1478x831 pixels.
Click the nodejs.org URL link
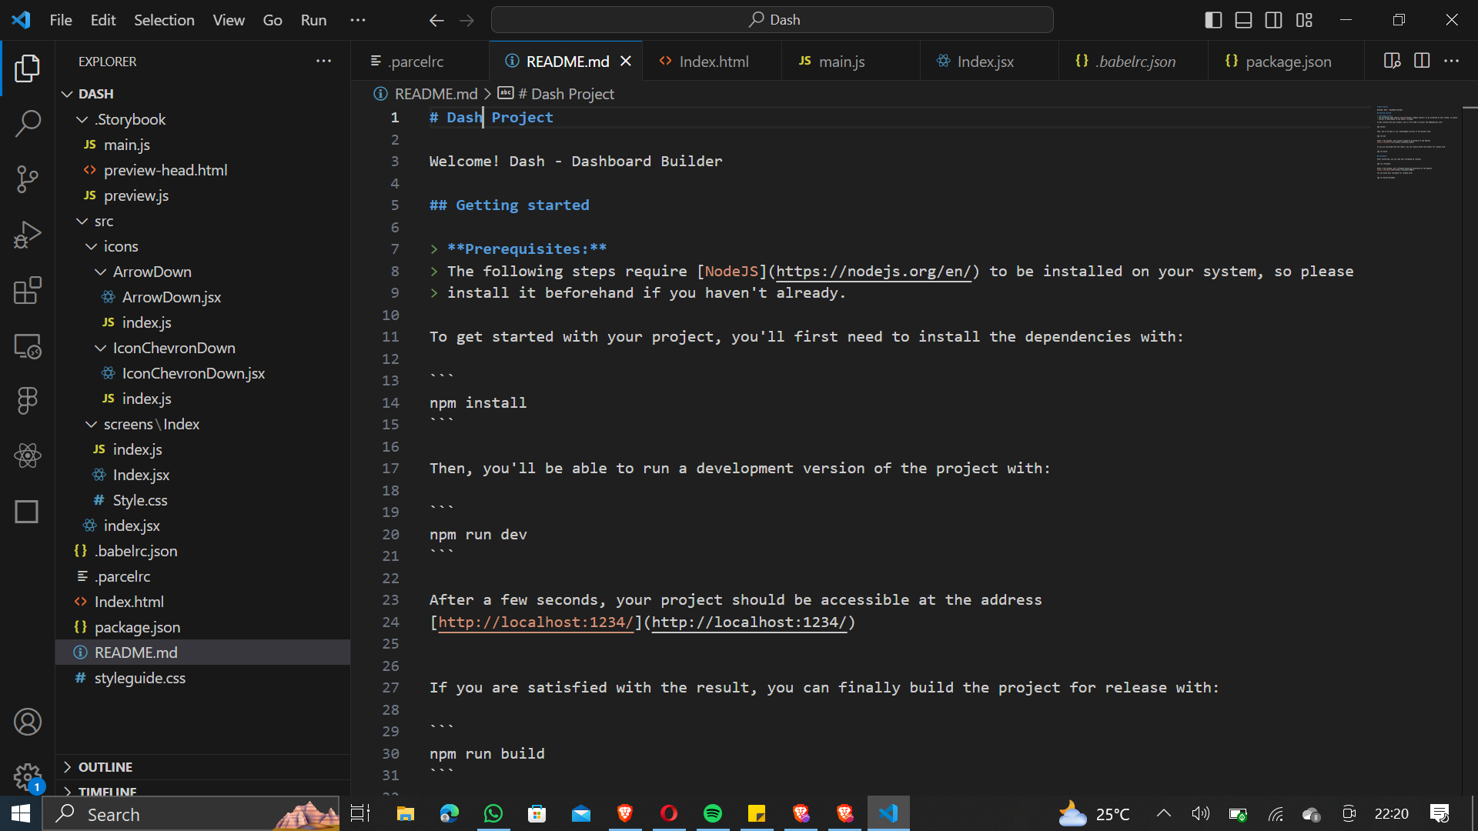pyautogui.click(x=874, y=271)
